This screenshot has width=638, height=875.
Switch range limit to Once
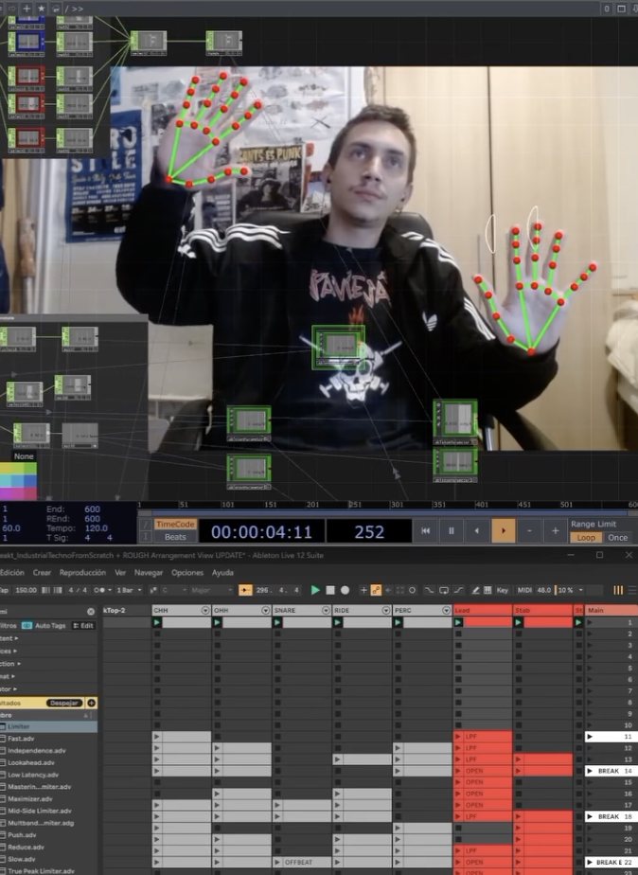617,537
